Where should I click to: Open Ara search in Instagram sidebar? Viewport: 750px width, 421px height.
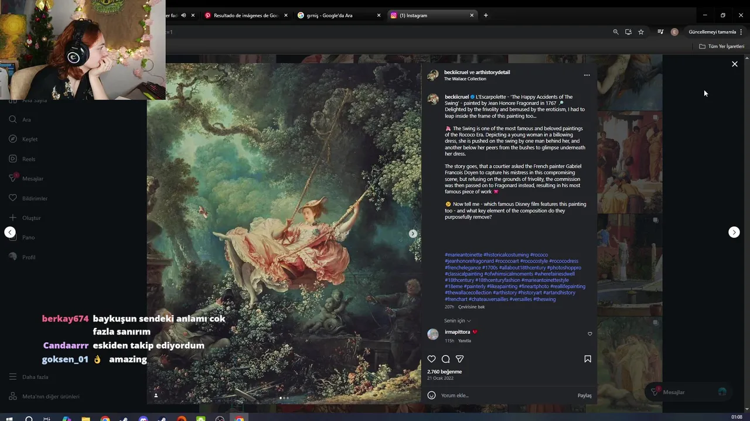tap(20, 119)
